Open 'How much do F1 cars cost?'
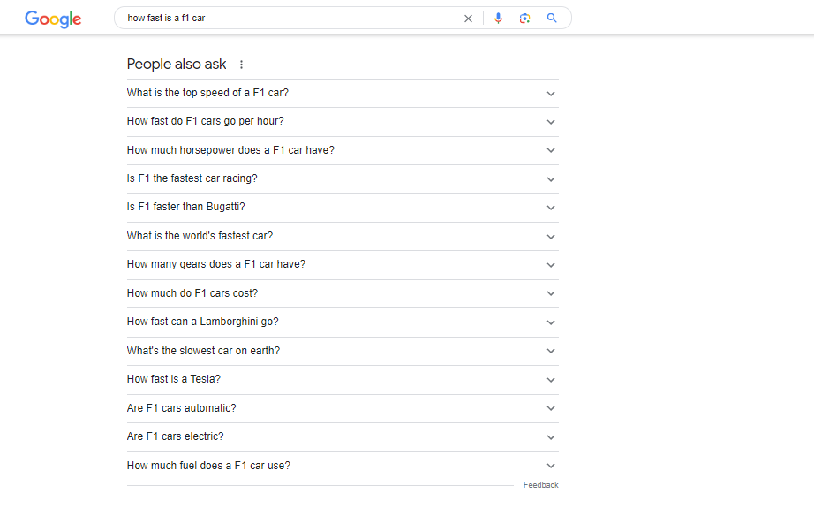 192,293
